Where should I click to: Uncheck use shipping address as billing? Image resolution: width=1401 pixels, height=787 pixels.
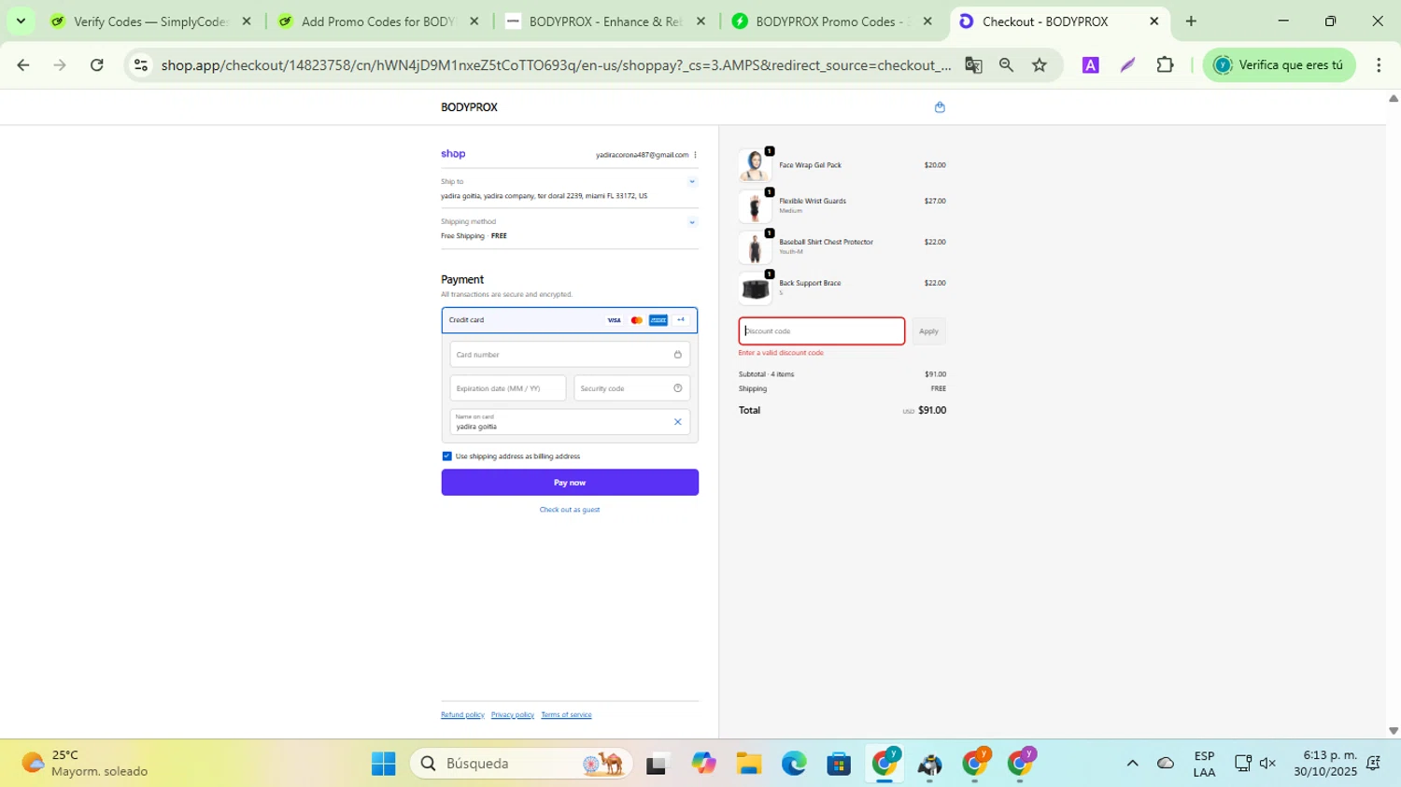tap(446, 457)
